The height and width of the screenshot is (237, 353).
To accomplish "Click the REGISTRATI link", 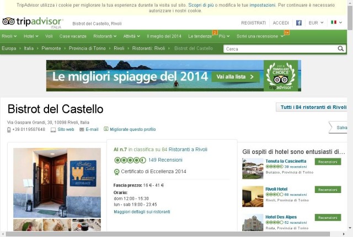I will [x=254, y=23].
